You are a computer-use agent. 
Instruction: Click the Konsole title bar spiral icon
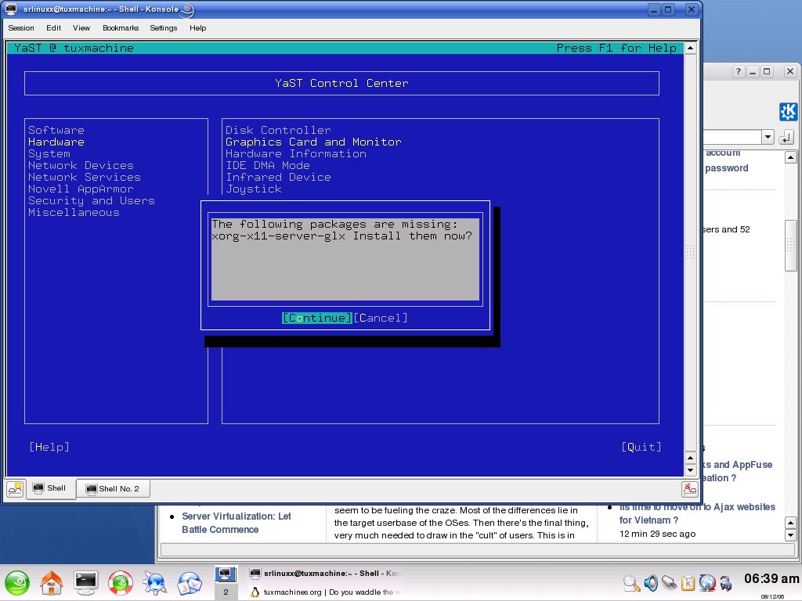pyautogui.click(x=188, y=9)
